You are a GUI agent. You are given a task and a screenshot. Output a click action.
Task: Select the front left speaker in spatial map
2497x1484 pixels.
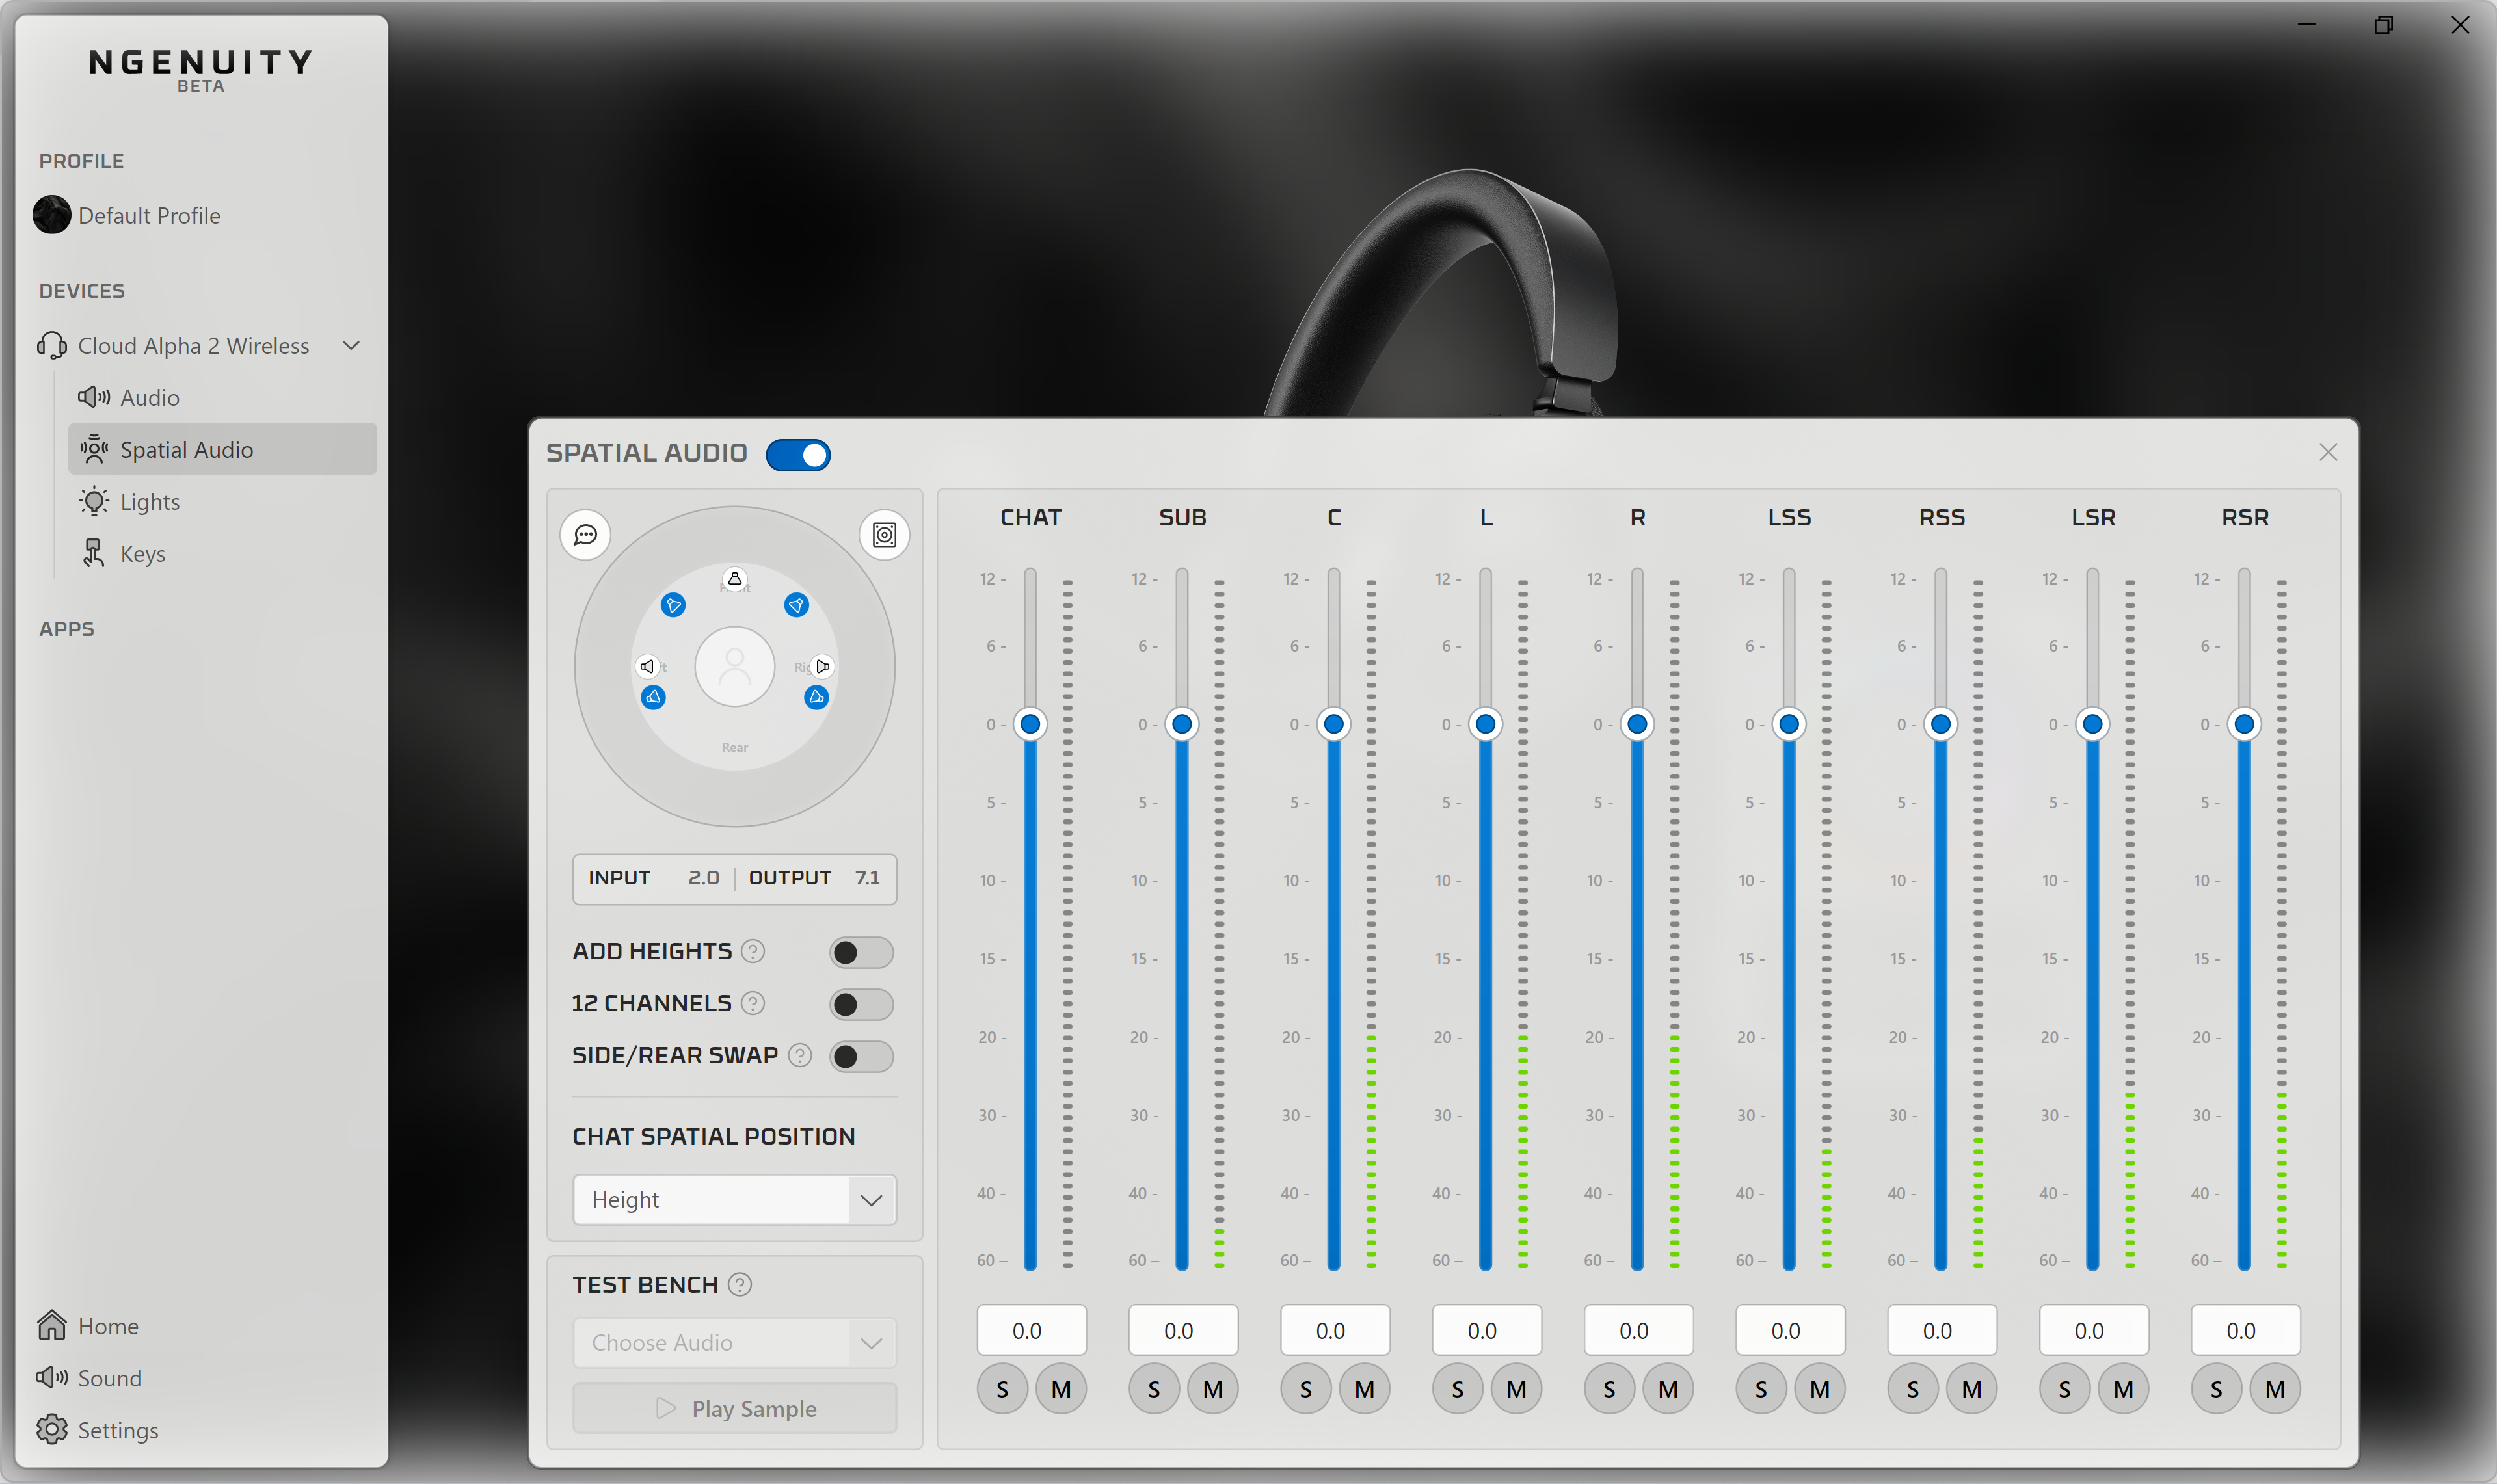pos(673,605)
